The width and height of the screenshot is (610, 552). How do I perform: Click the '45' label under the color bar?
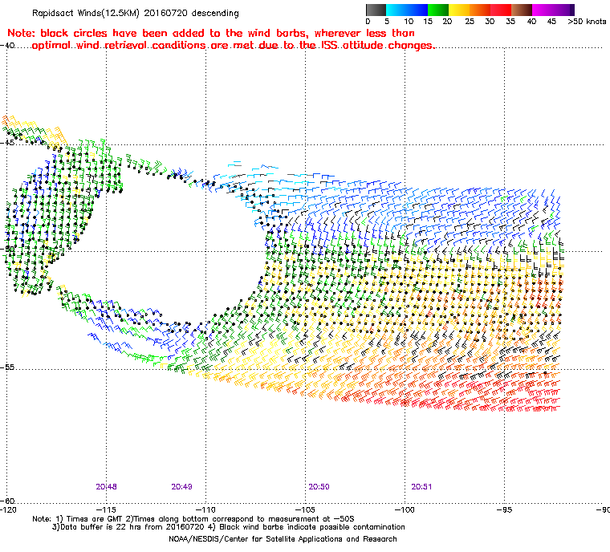point(551,22)
